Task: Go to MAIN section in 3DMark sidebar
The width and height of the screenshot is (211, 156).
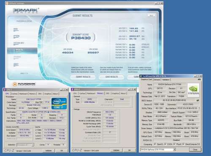Action: [x=16, y=29]
